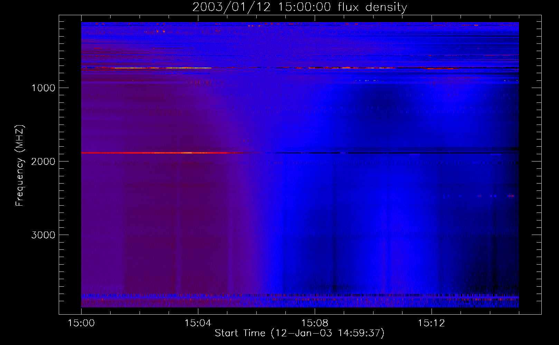Click the 15:12 time tick label
The image size is (559, 345).
[x=432, y=323]
